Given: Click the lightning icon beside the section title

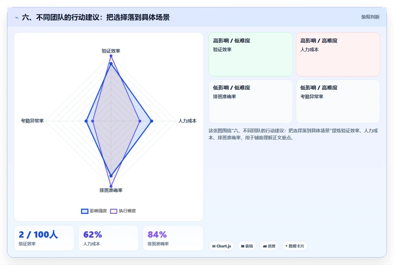Looking at the screenshot, I should pos(17,18).
